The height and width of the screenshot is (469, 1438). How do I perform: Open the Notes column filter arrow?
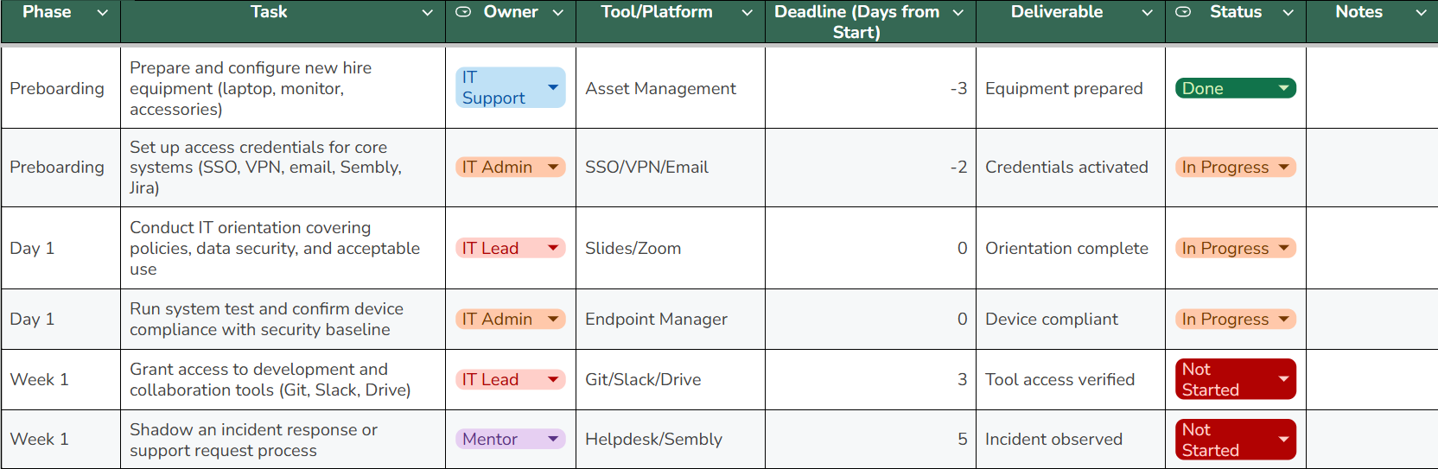coord(1421,13)
